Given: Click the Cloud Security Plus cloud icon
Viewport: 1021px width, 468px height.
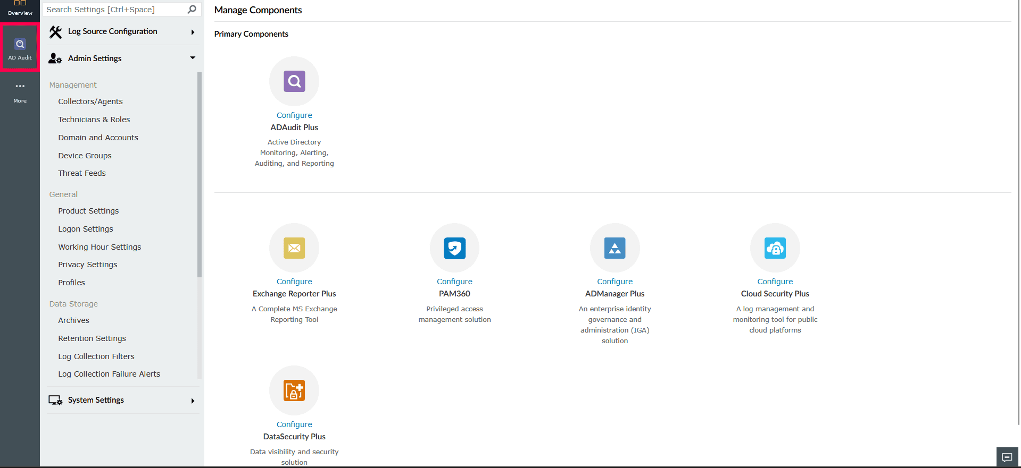Looking at the screenshot, I should tap(775, 248).
